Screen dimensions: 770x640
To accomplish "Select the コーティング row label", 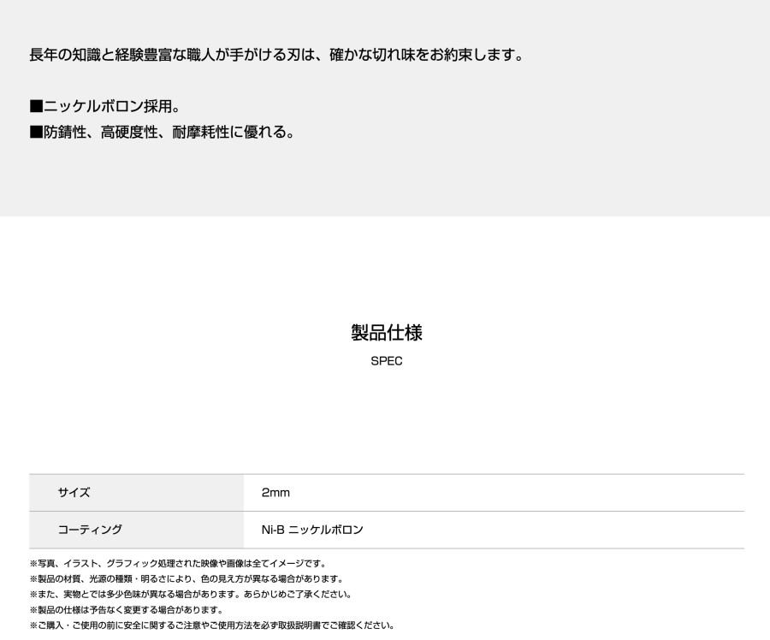I will coord(90,530).
